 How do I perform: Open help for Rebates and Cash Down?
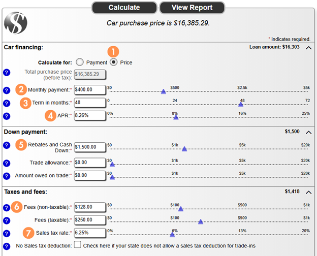click(6, 145)
